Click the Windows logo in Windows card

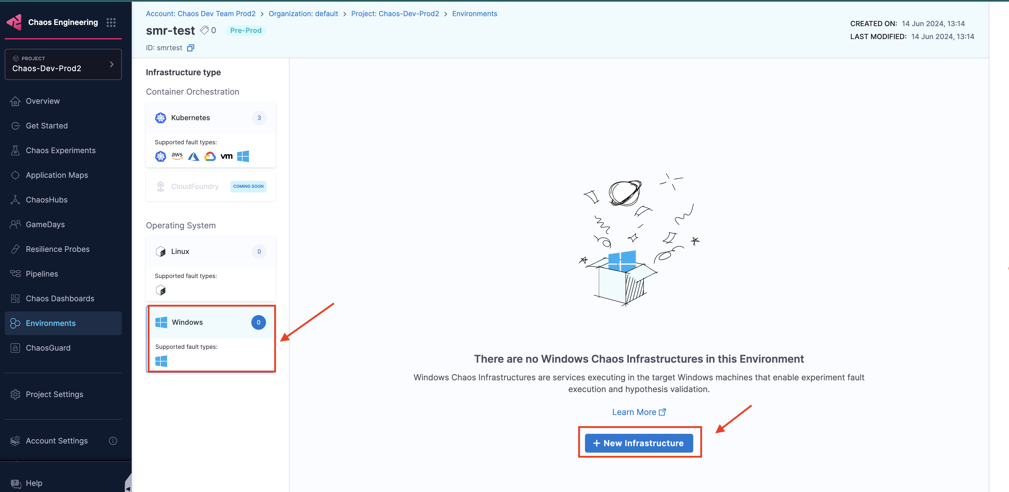click(x=161, y=322)
